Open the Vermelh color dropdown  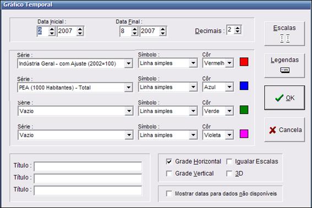(x=229, y=63)
